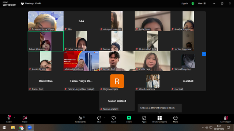This screenshot has width=234, height=131.
Task: Expand the audio options arrow
Action: tap(14, 118)
